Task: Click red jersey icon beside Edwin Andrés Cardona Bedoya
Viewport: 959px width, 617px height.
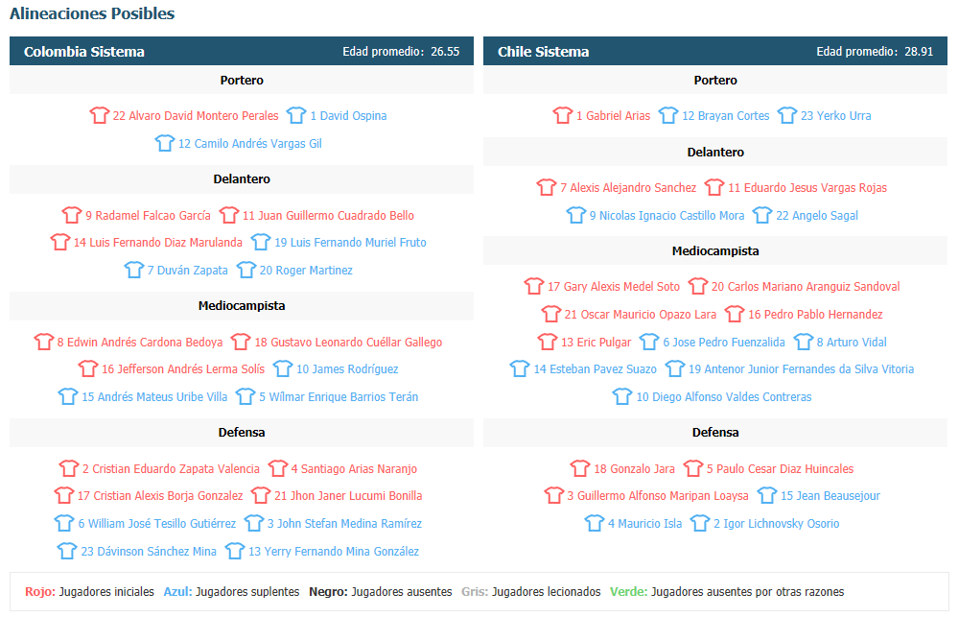Action: pyautogui.click(x=43, y=342)
